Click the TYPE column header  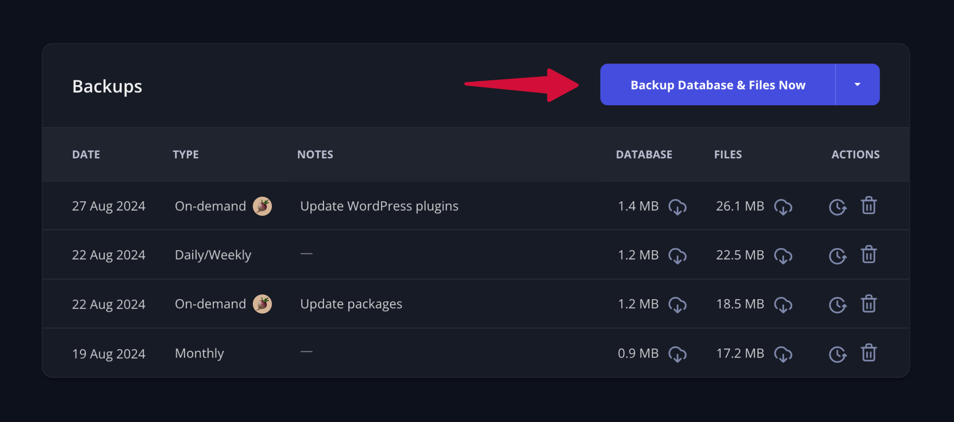click(186, 155)
